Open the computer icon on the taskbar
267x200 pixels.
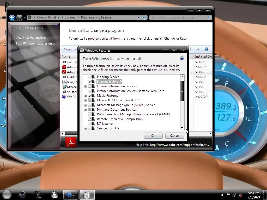[x=38, y=195]
